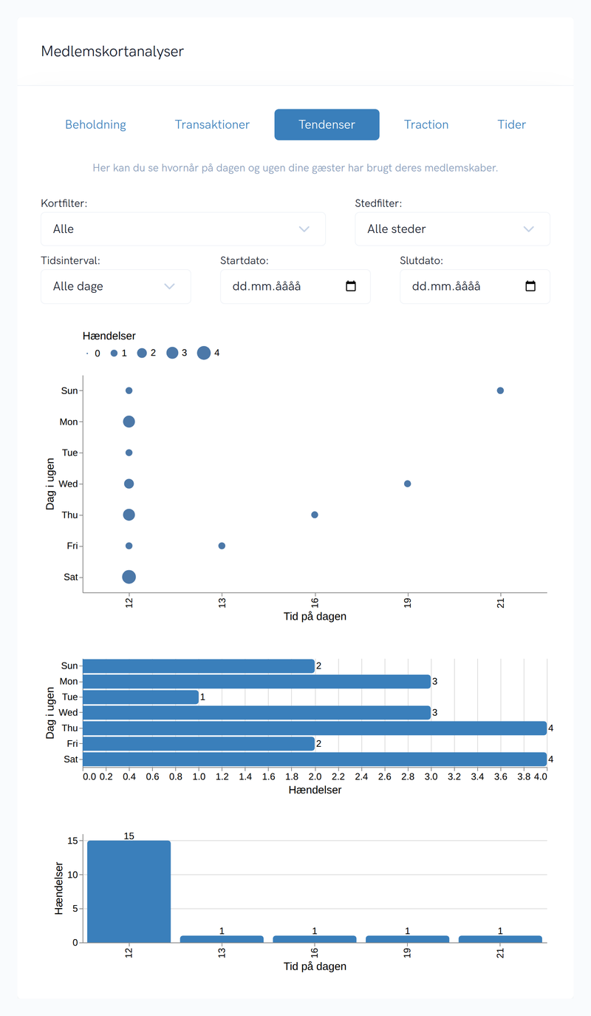Click the Mon horizontal bar with value 3

click(257, 682)
